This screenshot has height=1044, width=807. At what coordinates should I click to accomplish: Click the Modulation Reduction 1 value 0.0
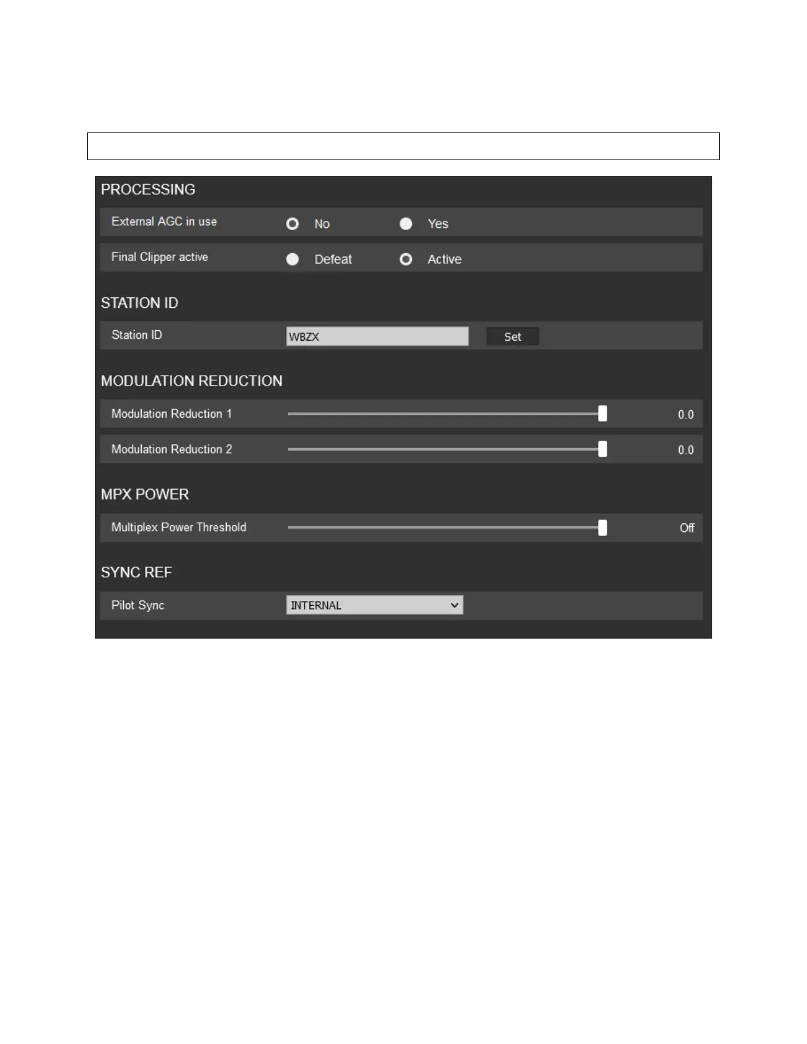pyautogui.click(x=686, y=415)
